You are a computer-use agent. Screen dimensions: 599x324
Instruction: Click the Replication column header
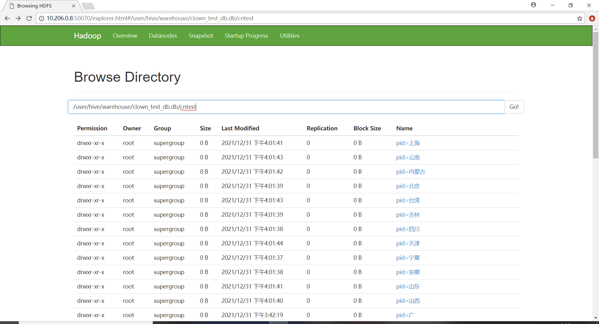pos(322,128)
